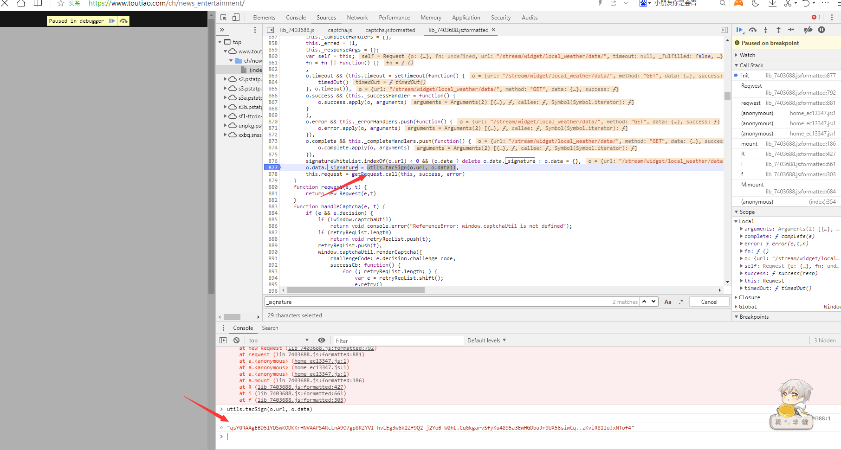Viewport: 841px width, 450px height.
Task: Go to previous search match arrow
Action: point(644,302)
